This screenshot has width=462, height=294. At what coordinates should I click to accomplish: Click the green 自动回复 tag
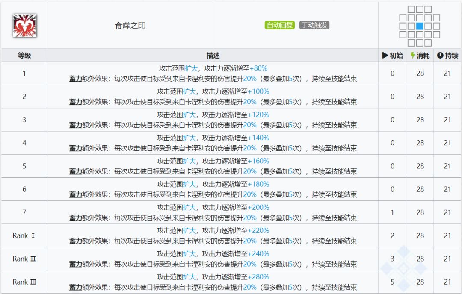(280, 25)
